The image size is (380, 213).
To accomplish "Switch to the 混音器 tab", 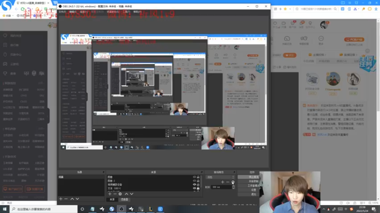I will (124, 199).
